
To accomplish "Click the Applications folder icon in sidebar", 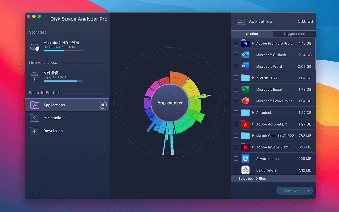I will coord(34,105).
